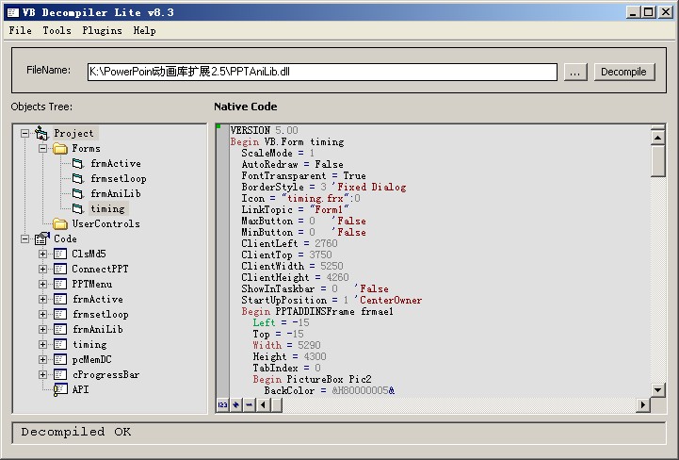Select the frmAniLib form icon
Viewport: 679px width, 460px height.
coord(78,194)
